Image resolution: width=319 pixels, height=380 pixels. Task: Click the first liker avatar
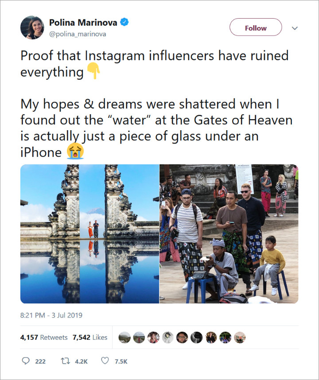coord(124,337)
